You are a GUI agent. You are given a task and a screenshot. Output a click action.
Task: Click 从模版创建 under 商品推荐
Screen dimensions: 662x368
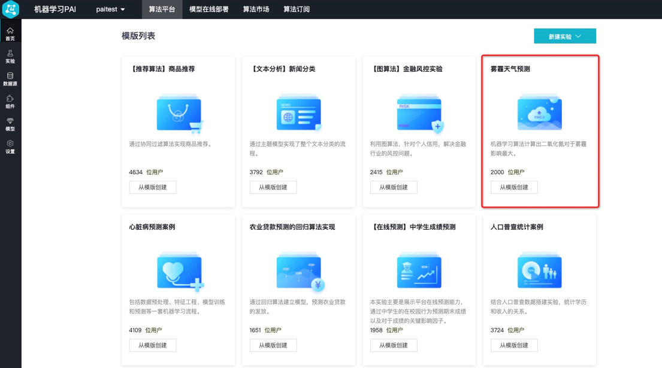click(x=153, y=187)
